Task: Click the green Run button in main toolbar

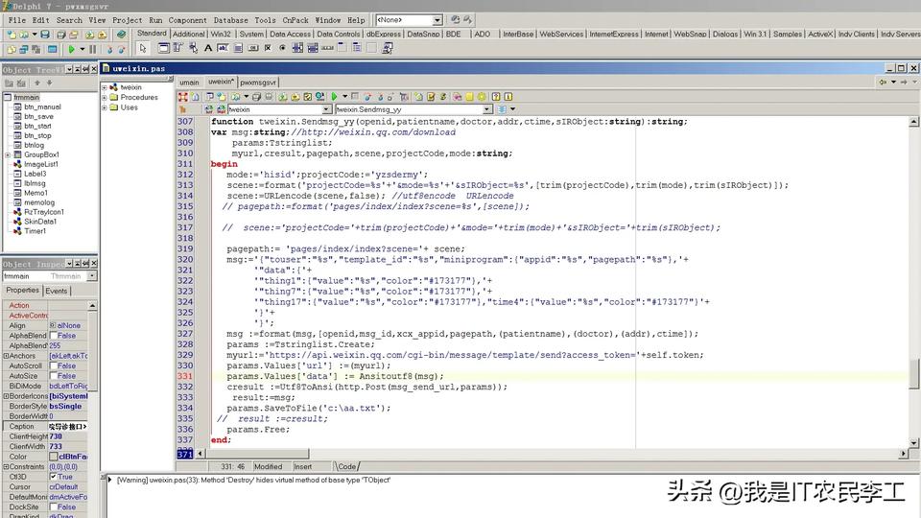Action: point(71,49)
